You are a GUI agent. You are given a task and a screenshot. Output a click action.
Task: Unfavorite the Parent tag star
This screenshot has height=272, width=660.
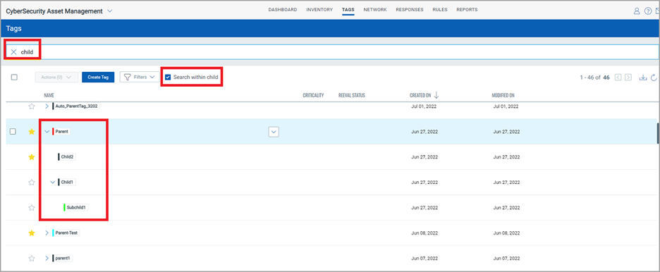pos(32,132)
